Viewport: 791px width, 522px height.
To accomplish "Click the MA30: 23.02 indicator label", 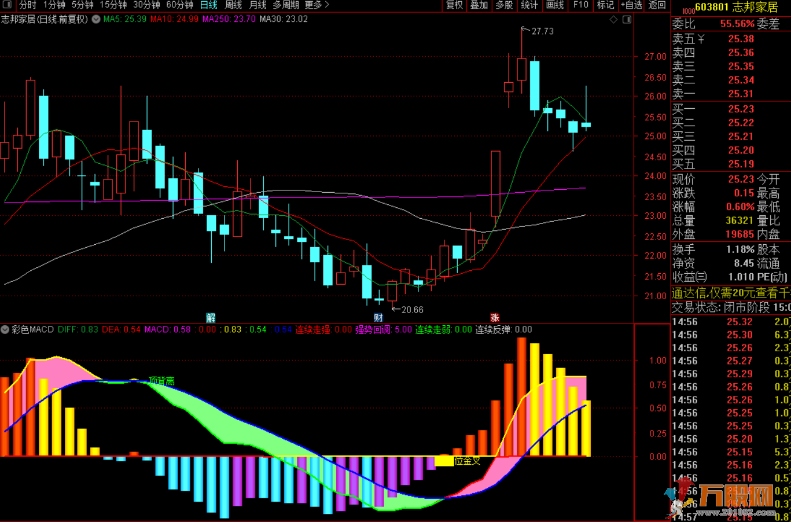I will (284, 19).
